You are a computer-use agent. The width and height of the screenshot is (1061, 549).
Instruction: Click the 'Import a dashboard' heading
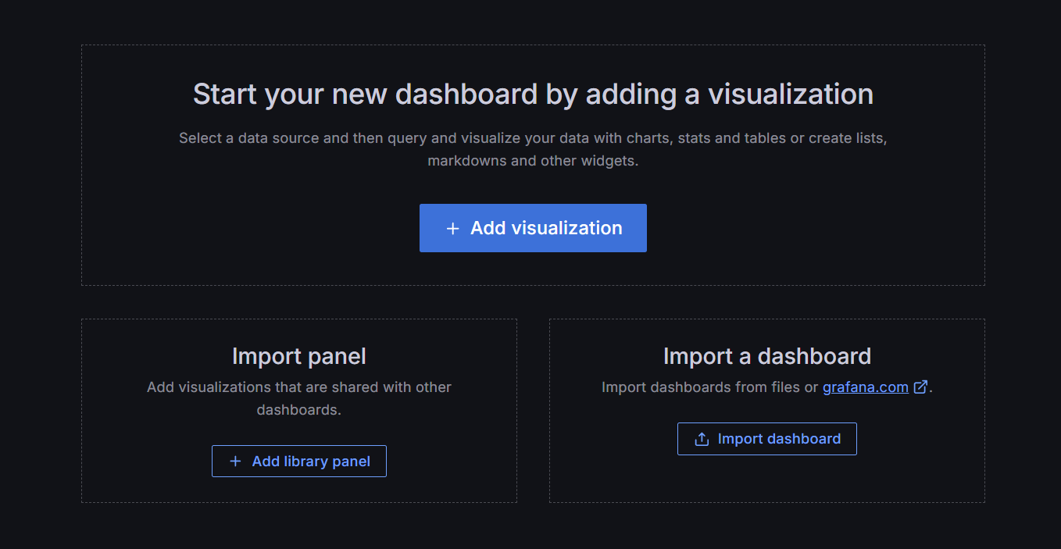point(766,356)
